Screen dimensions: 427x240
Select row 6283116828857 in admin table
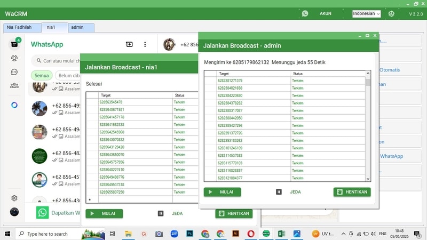(x=284, y=171)
